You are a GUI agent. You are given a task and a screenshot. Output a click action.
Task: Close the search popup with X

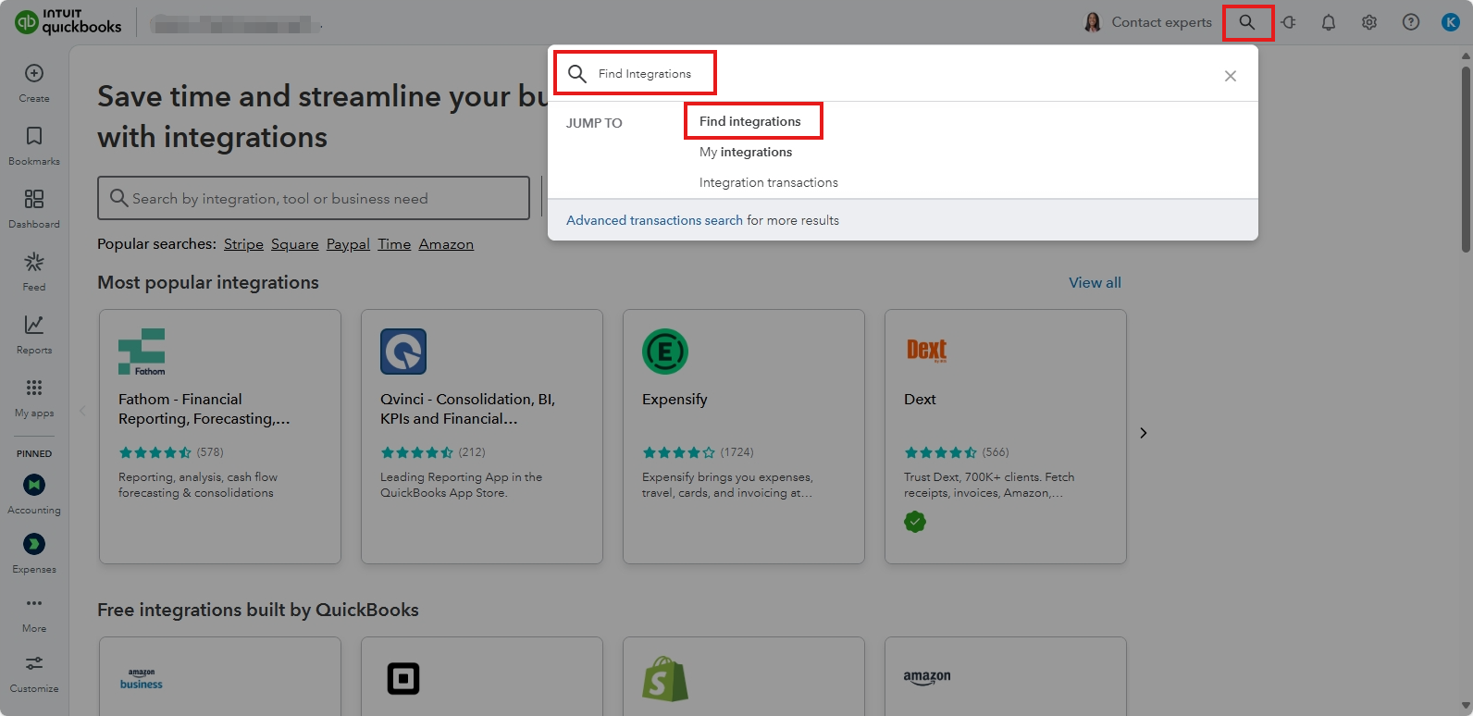1231,76
